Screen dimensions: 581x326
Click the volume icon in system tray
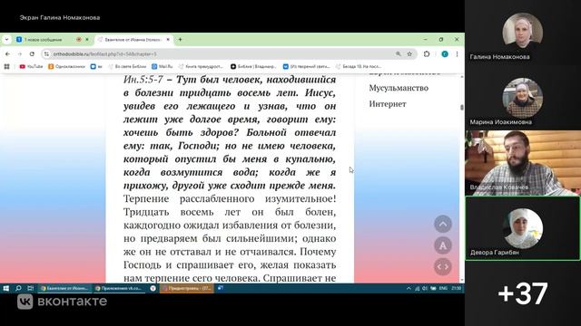coord(425,288)
